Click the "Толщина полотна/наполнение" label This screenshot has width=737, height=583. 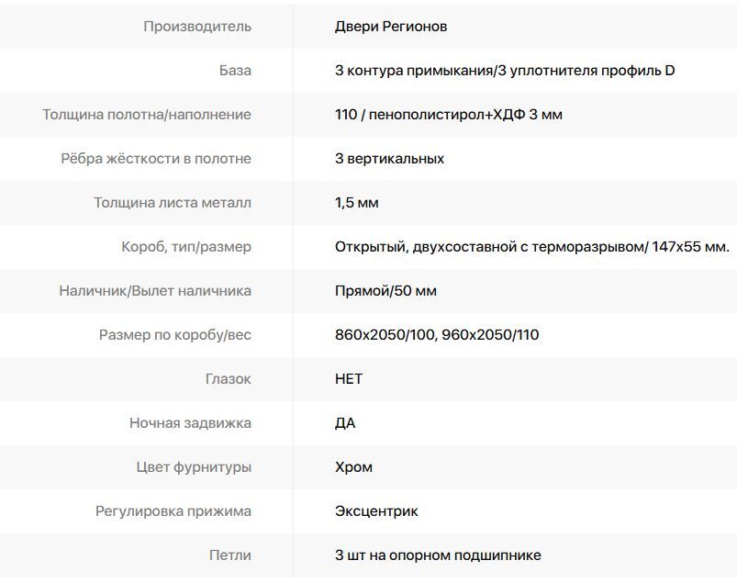(x=147, y=115)
